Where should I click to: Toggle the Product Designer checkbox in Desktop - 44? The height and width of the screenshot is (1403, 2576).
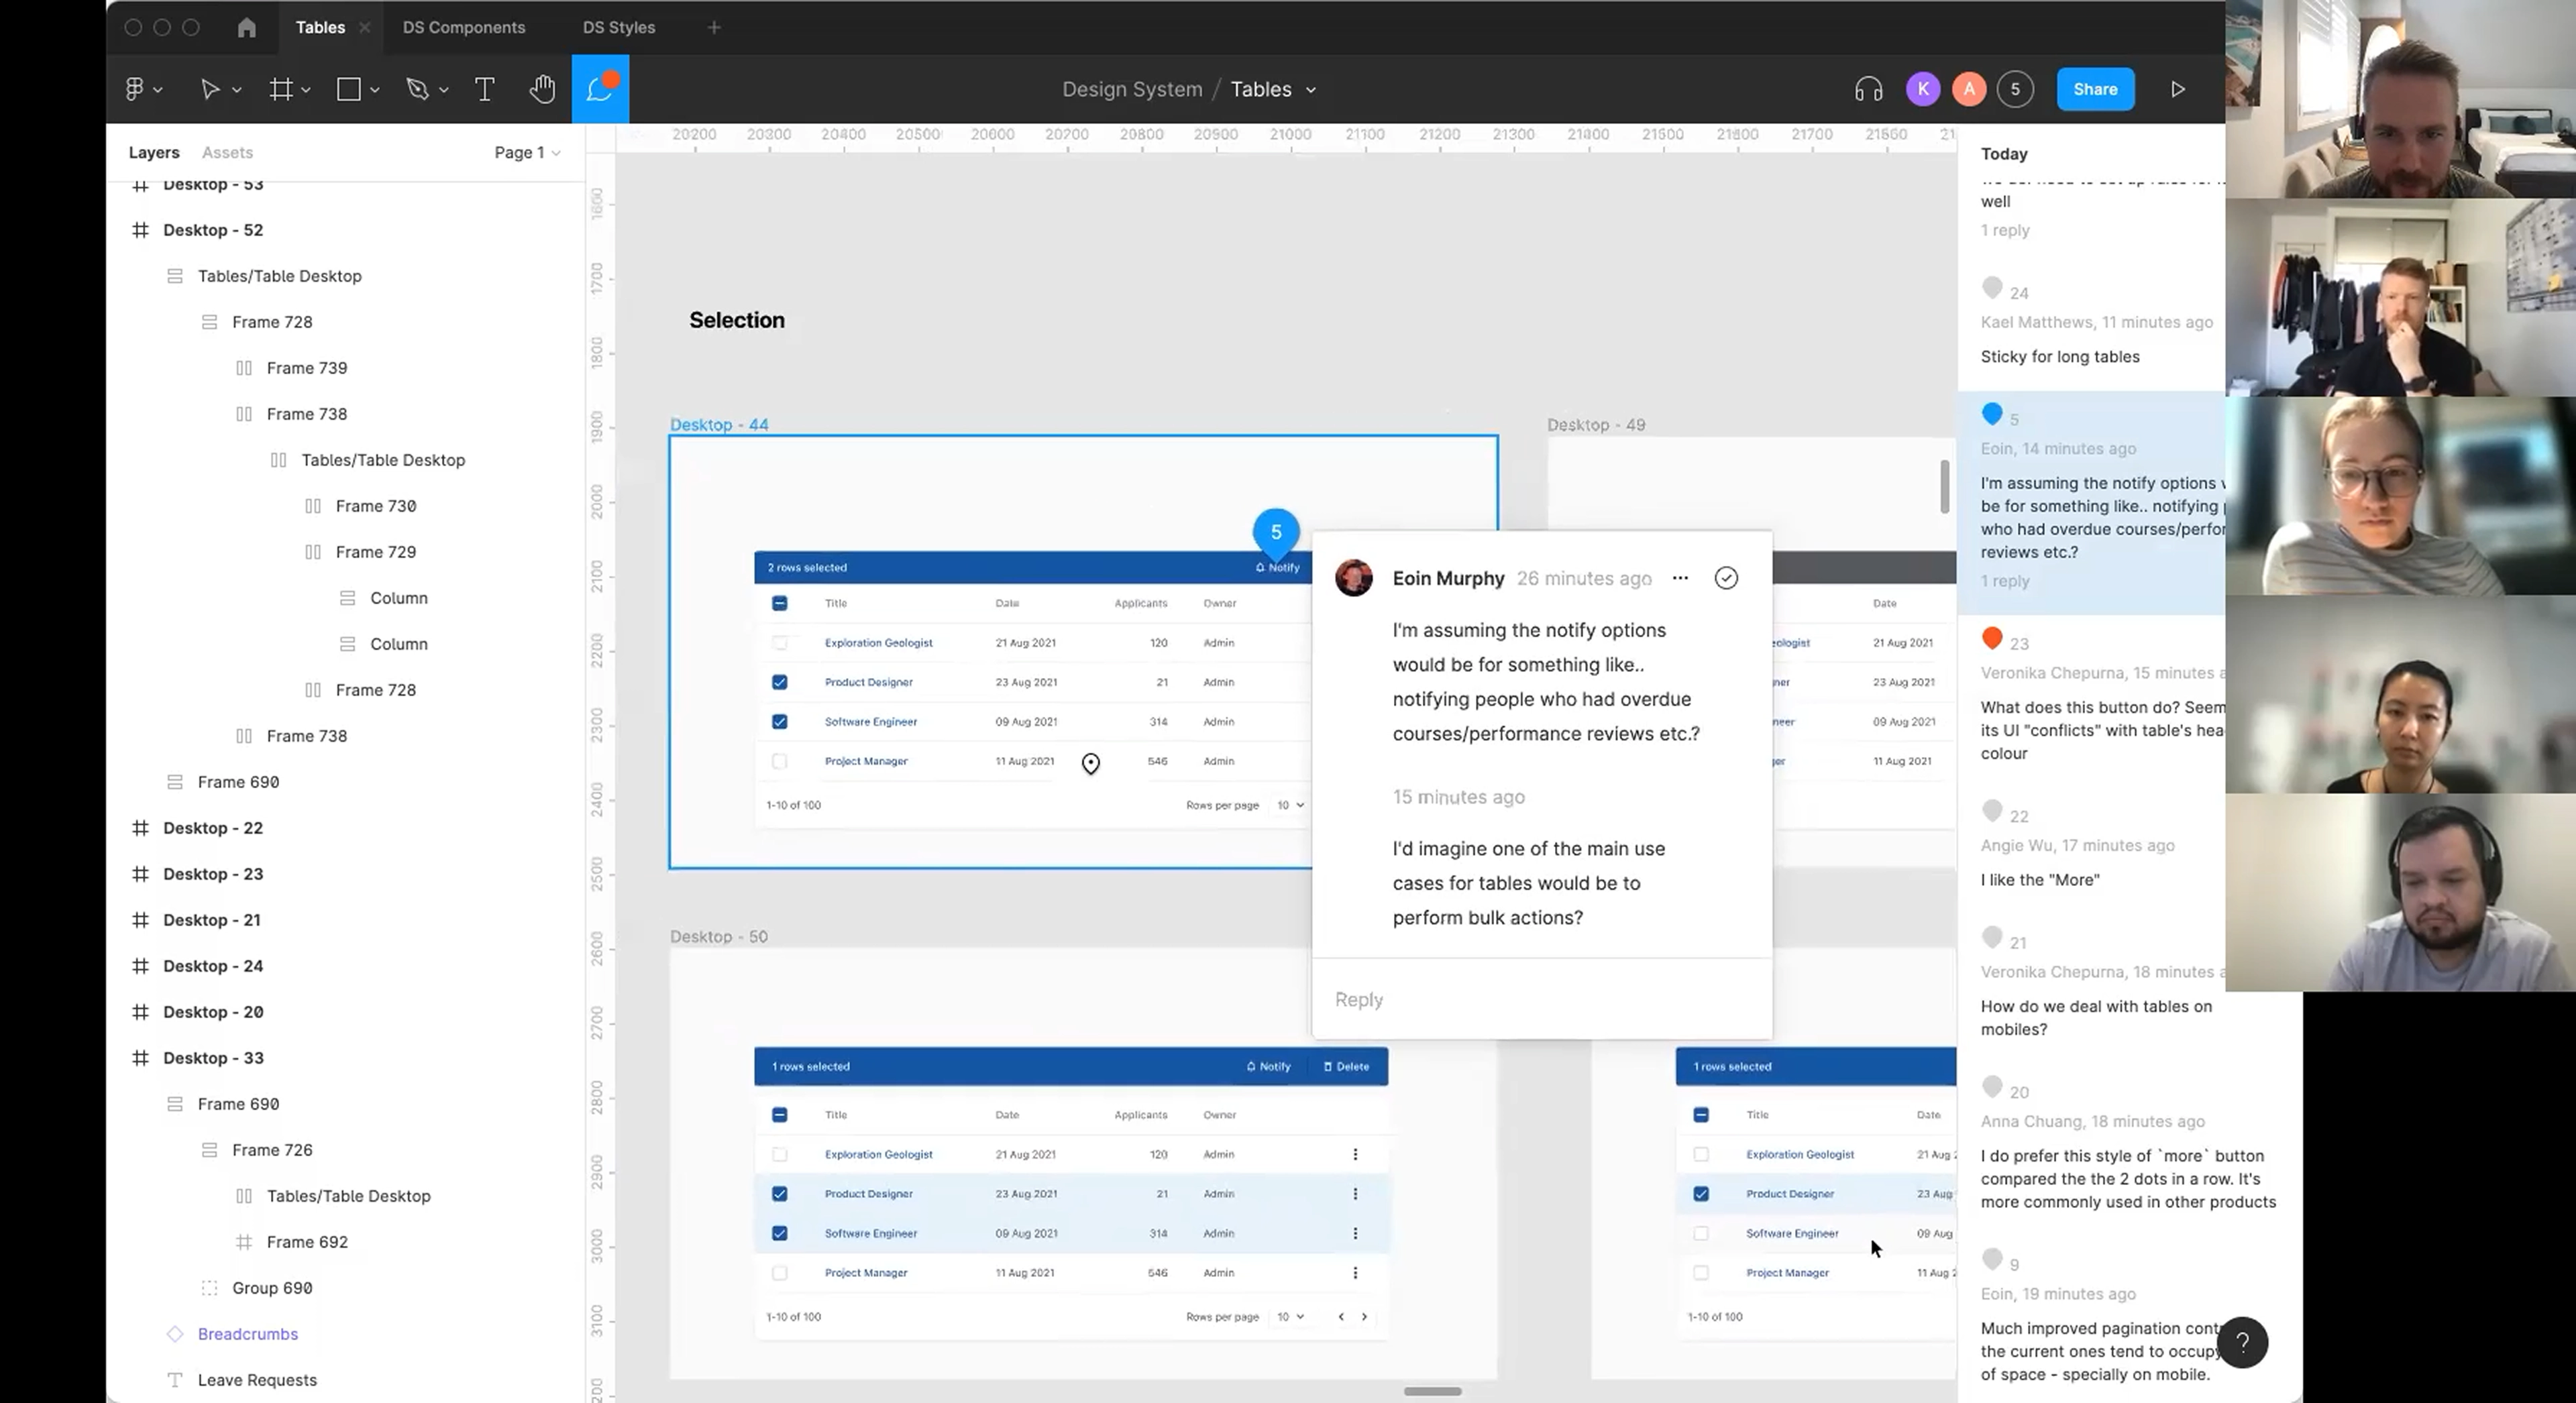pos(780,682)
